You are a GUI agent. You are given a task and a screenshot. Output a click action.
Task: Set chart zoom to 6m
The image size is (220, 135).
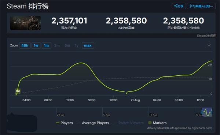pyautogui.click(x=67, y=45)
